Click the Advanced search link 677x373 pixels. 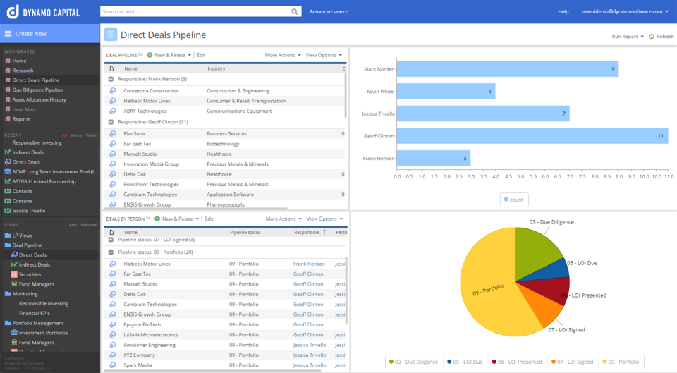329,12
